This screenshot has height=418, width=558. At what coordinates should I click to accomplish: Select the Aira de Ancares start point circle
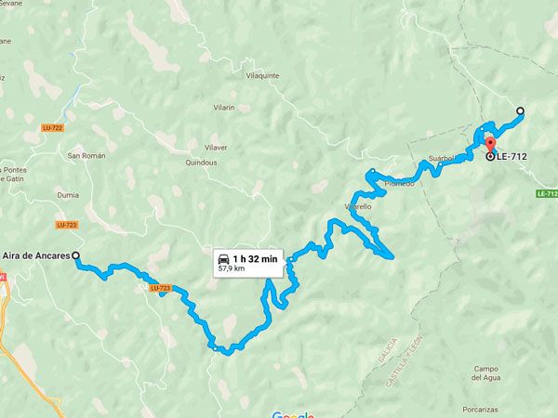pos(75,255)
